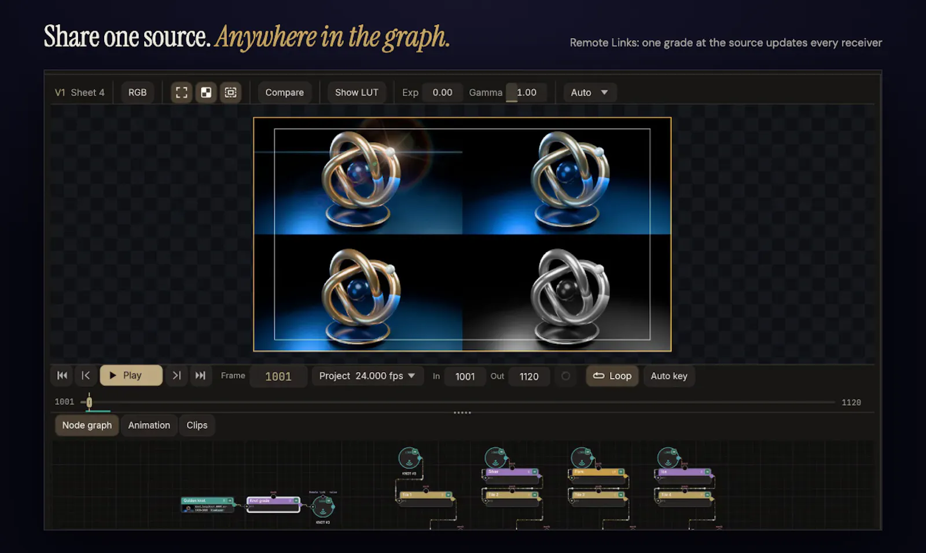This screenshot has width=926, height=553.
Task: Select the Ice grade node
Action: (x=684, y=475)
